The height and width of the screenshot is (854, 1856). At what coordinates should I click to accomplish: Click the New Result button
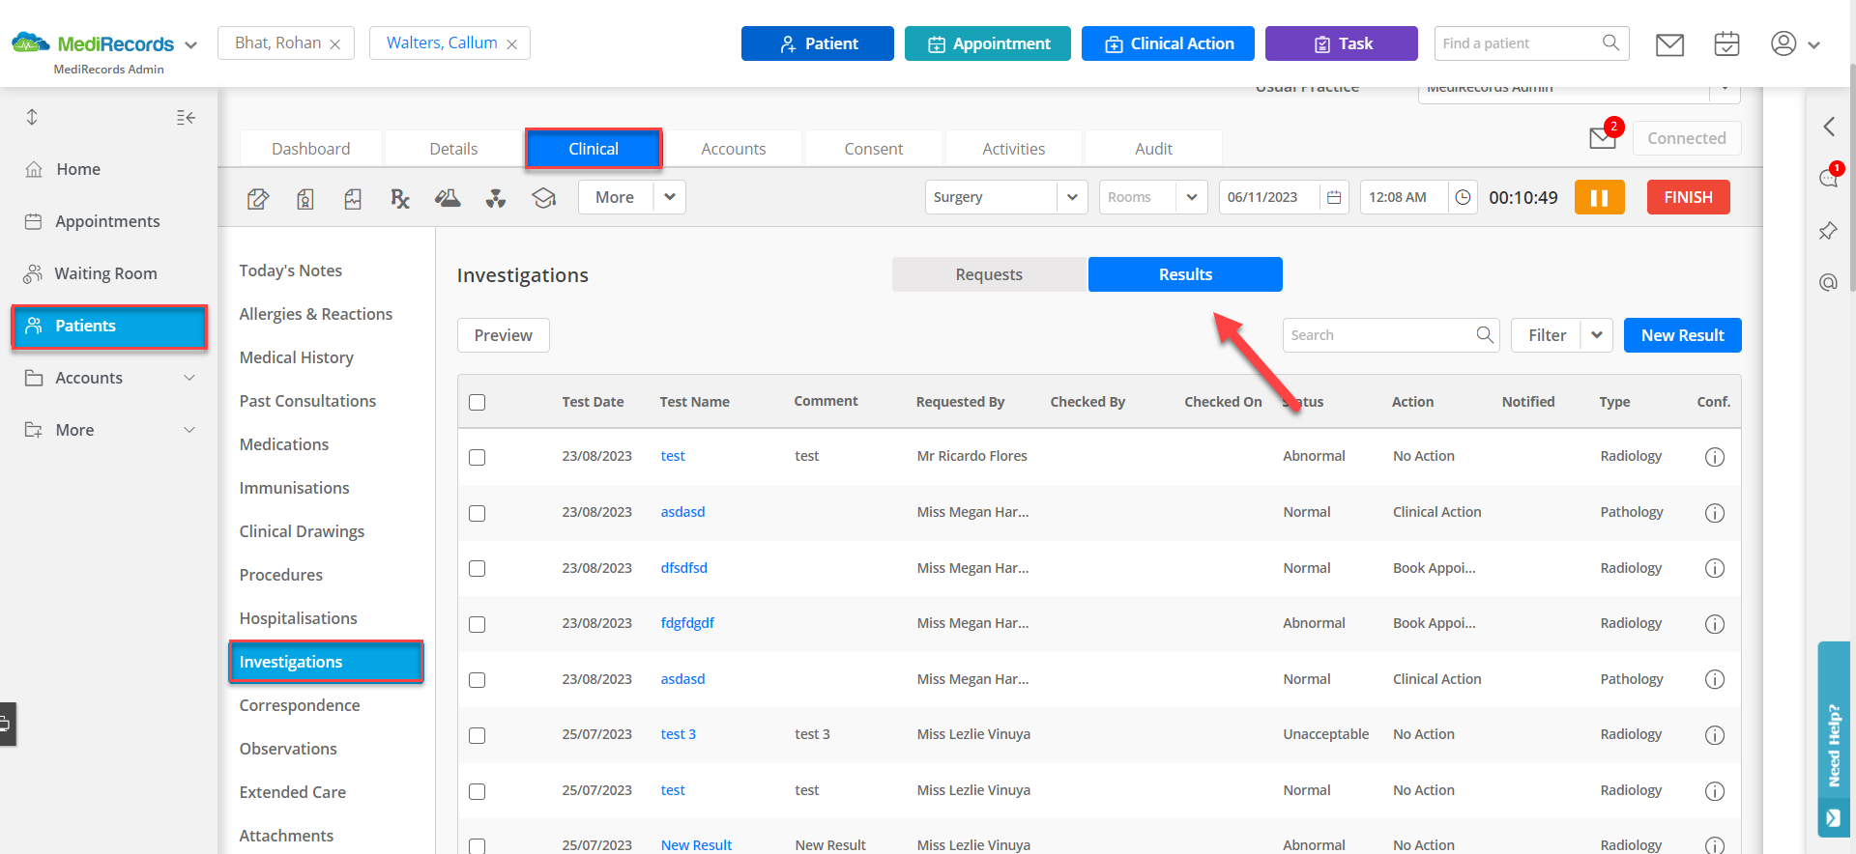(x=1683, y=335)
